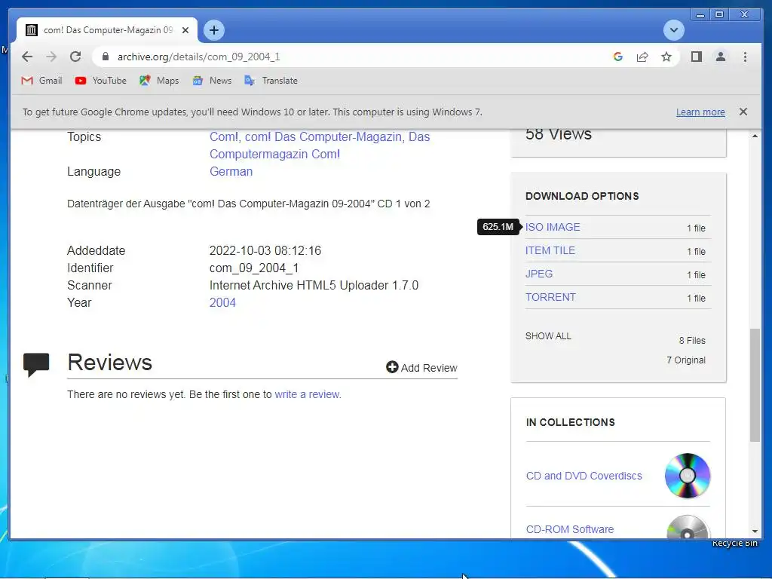Image resolution: width=772 pixels, height=579 pixels.
Task: Open the Recycle Bin on desktop
Action: (x=734, y=543)
